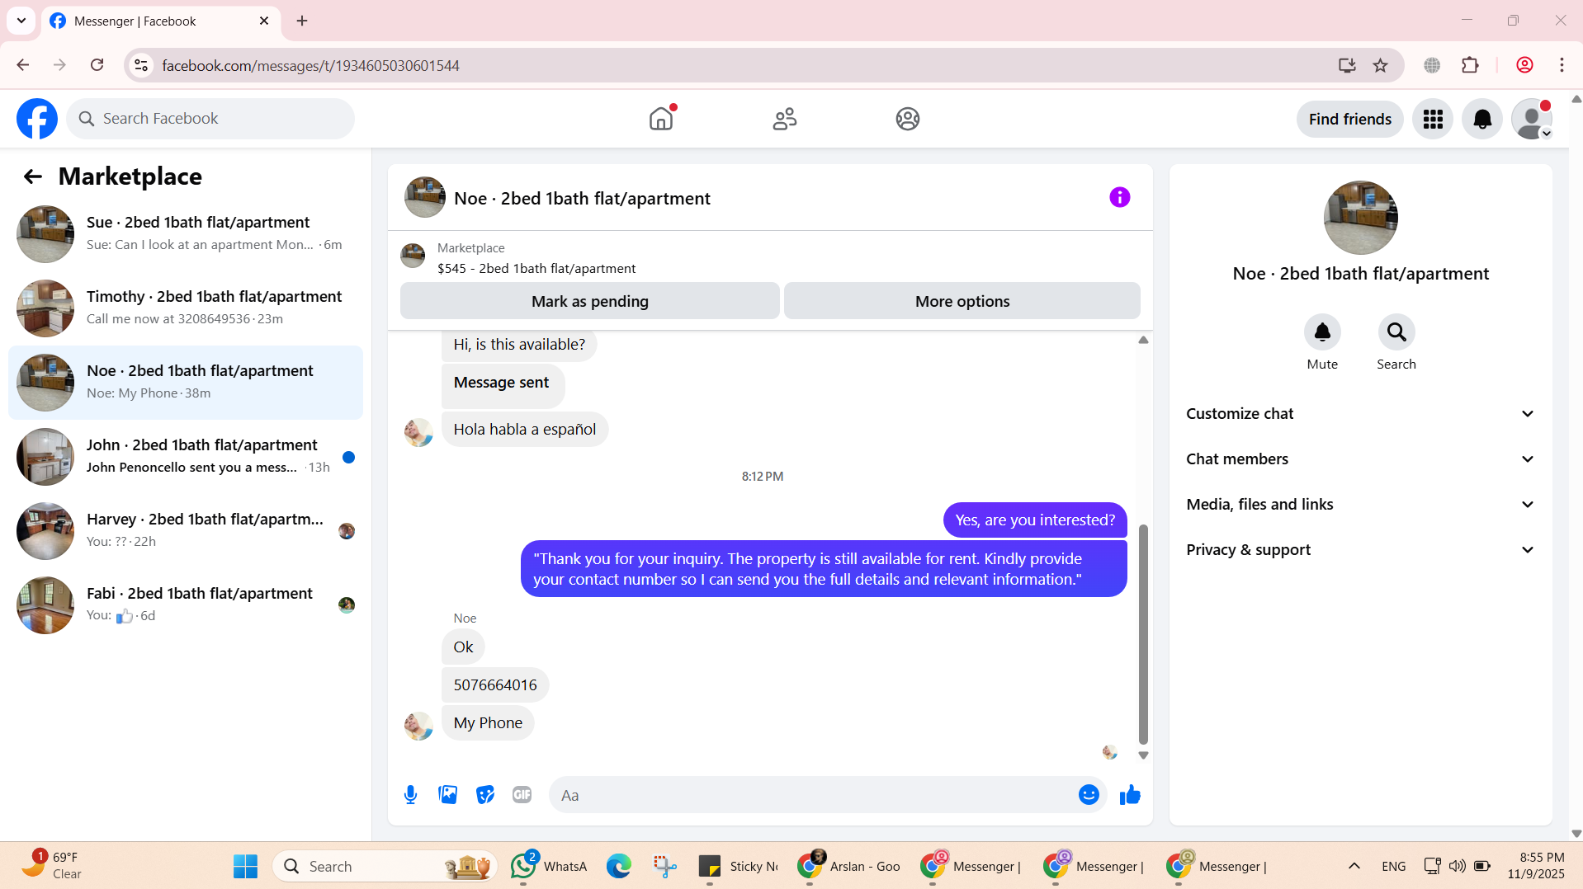Open Harvey's apartment conversation

pos(186,531)
